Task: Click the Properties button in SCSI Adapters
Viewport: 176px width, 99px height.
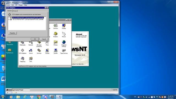Action: click(12, 33)
